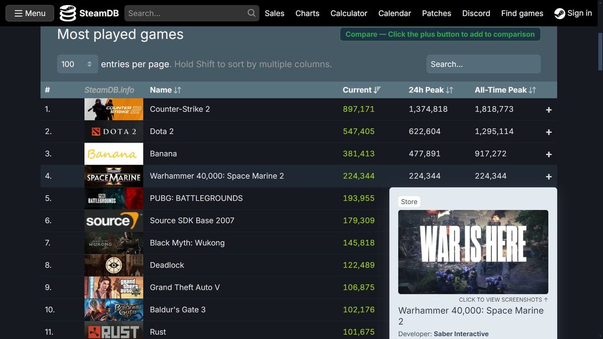Select the Counter-Strike 2 capsule icon
The image size is (603, 339).
coord(114,109)
